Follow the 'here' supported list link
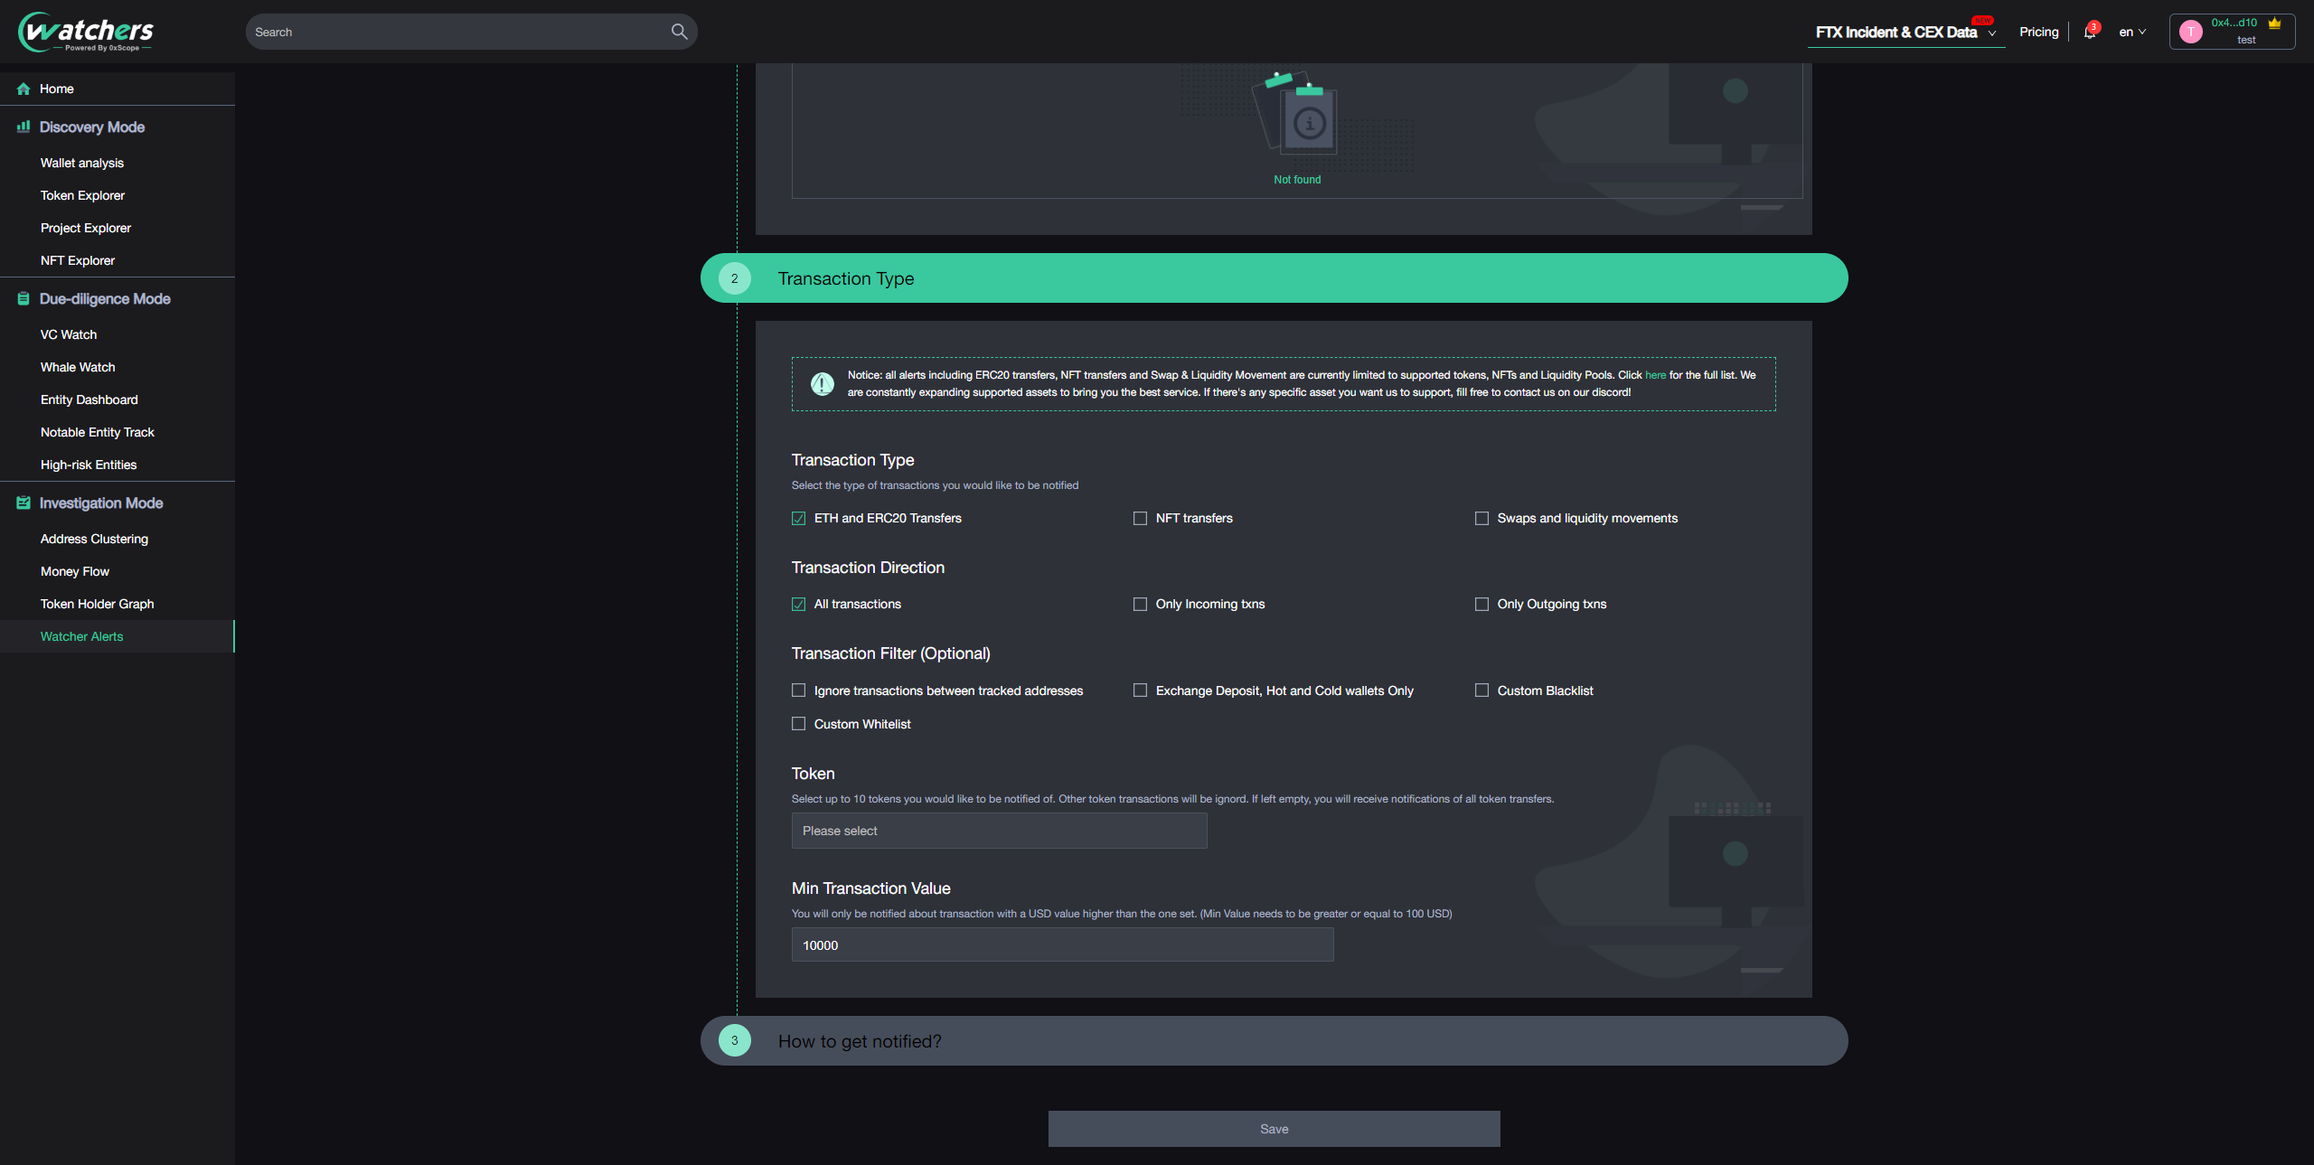This screenshot has width=2314, height=1165. point(1655,375)
